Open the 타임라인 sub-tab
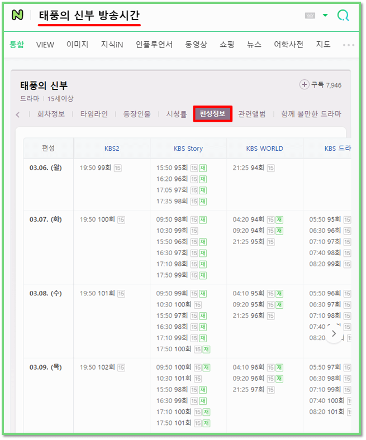The height and width of the screenshot is (440, 366). pos(94,114)
